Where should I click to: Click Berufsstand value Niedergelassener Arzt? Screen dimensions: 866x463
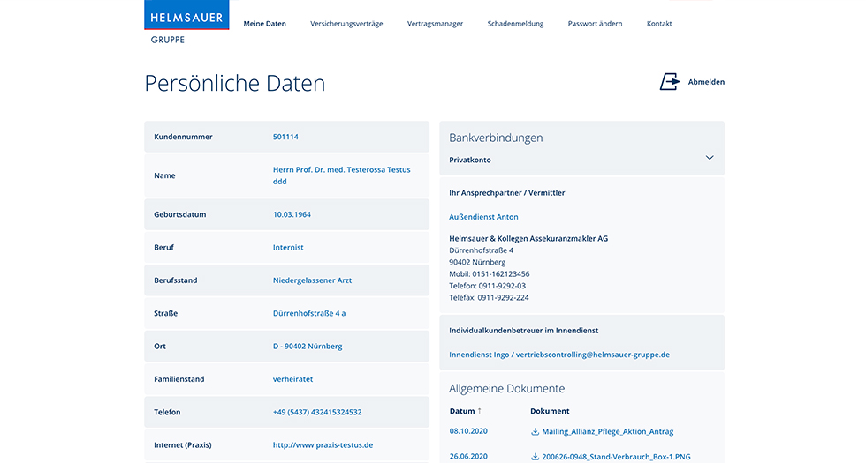(312, 280)
